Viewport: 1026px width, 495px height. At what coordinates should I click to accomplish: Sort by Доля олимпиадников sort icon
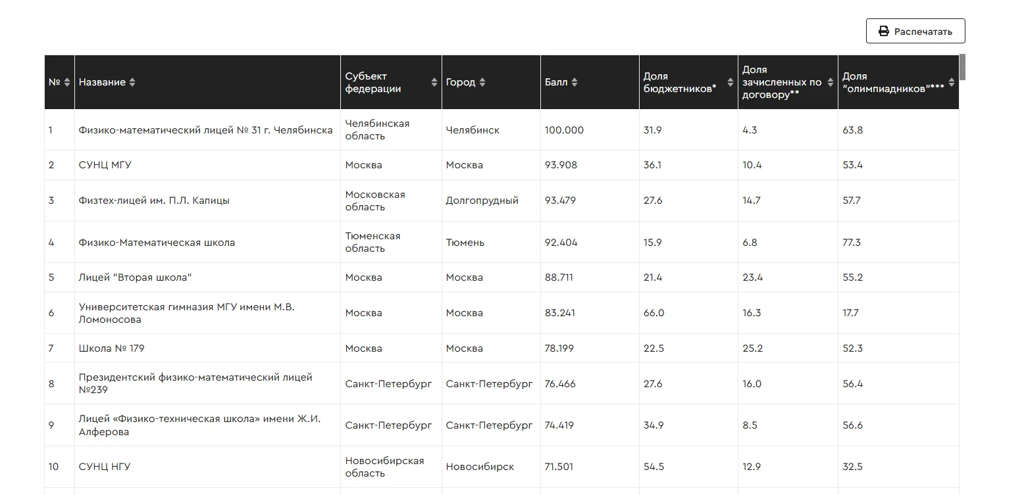pyautogui.click(x=952, y=82)
